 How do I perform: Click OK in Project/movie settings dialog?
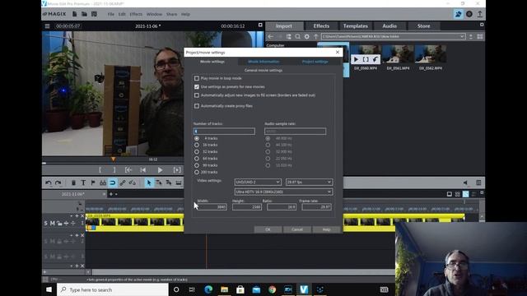(x=268, y=229)
